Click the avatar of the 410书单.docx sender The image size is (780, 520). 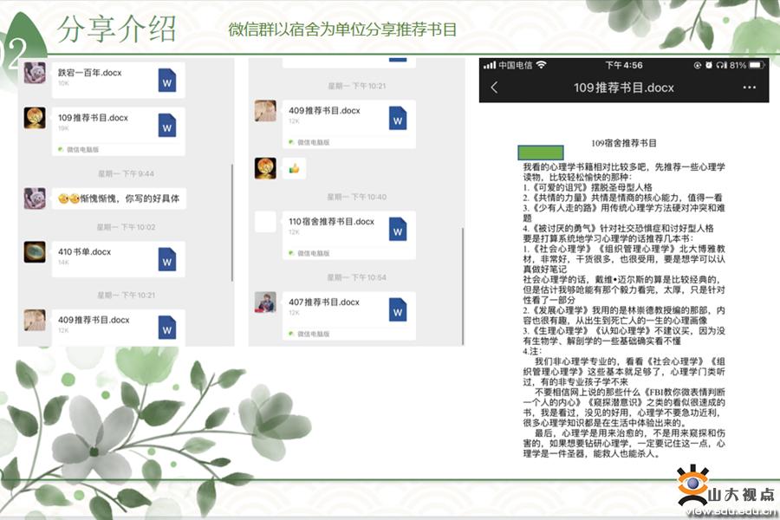pos(35,254)
